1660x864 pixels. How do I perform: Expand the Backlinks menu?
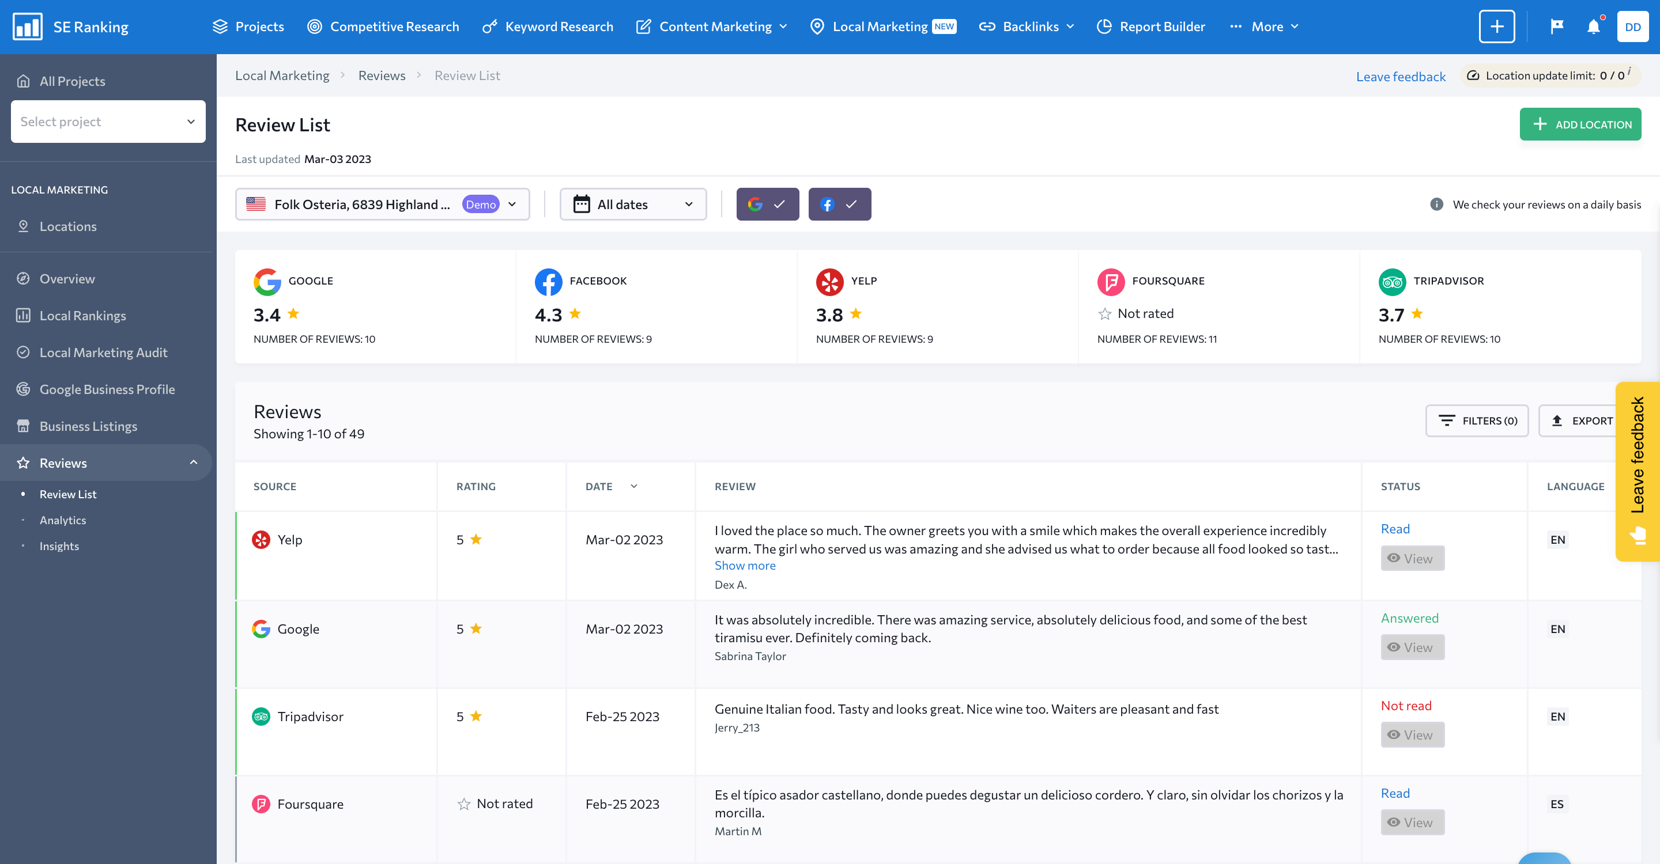pos(1027,26)
